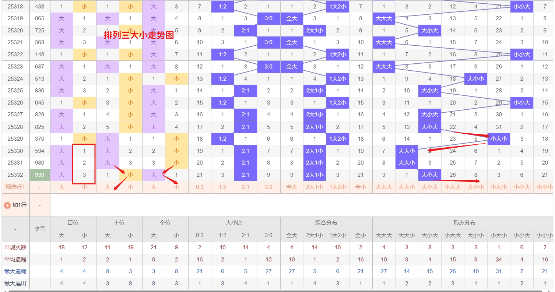
Task: Click the 组合分布 column group header
Action: click(x=326, y=223)
